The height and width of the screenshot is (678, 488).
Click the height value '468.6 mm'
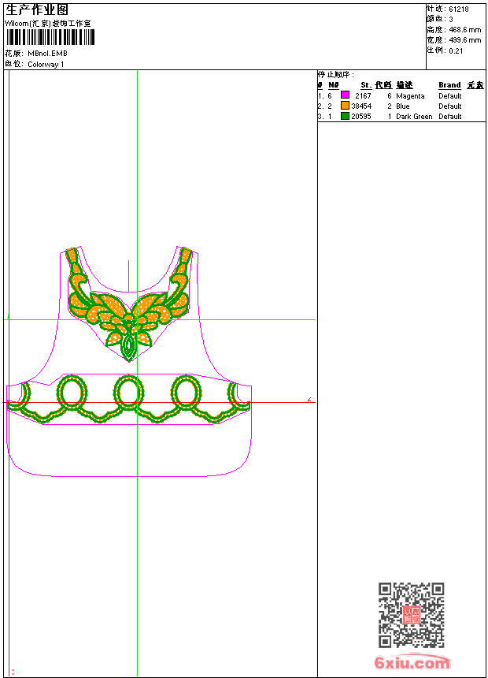464,30
